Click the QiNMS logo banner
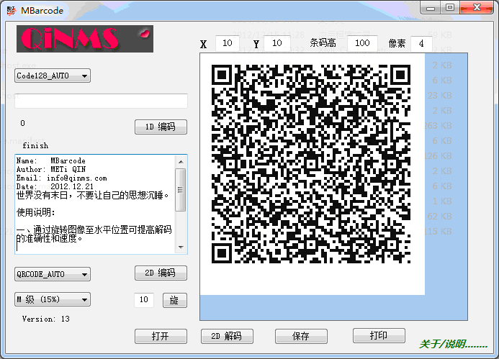 click(x=85, y=39)
